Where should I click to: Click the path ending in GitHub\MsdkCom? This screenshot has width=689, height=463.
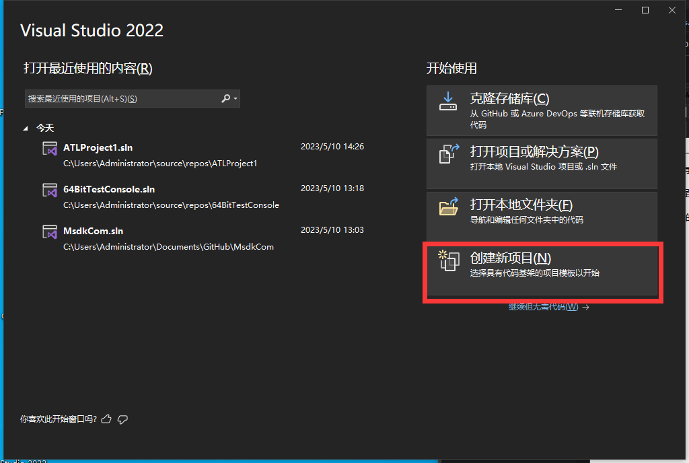(x=168, y=247)
